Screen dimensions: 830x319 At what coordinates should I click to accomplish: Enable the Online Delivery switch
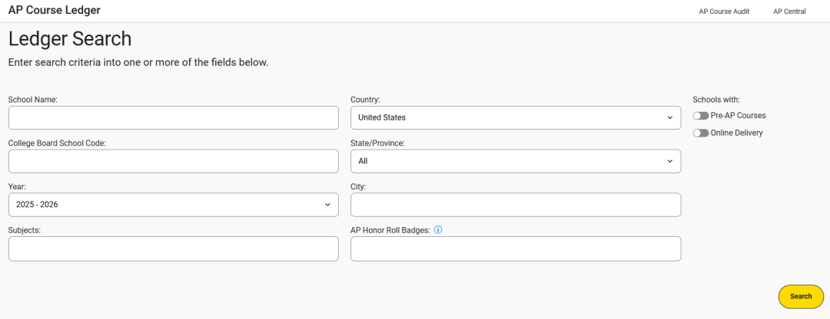tap(701, 133)
